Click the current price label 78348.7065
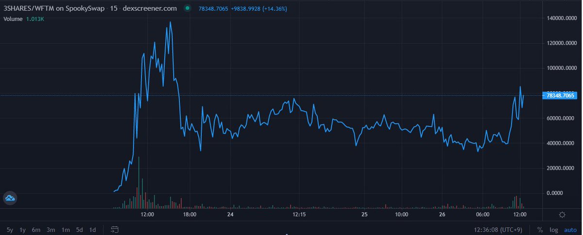The width and height of the screenshot is (583, 235). [560, 95]
